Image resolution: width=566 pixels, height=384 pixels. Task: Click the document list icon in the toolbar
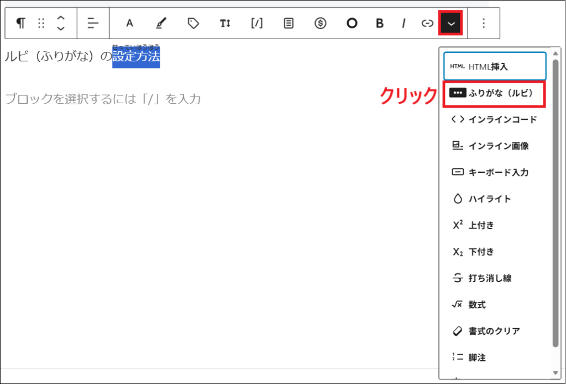tap(288, 23)
